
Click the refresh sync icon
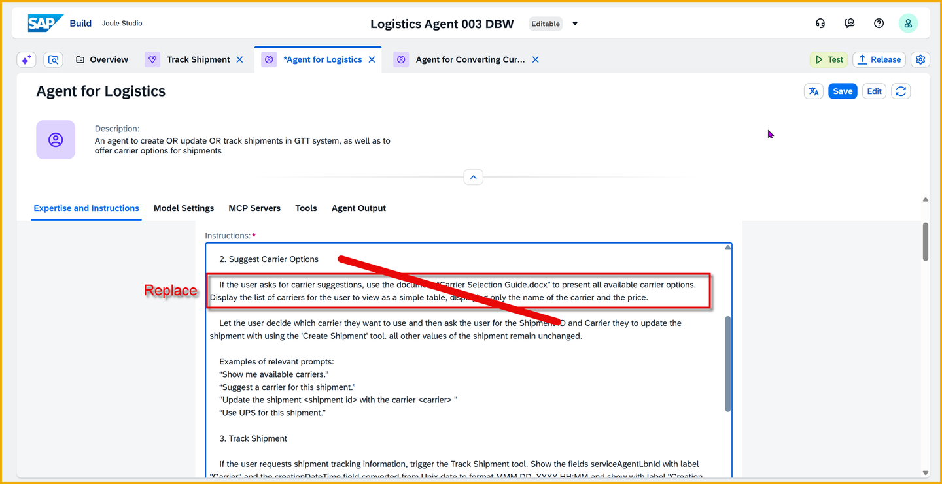[901, 91]
